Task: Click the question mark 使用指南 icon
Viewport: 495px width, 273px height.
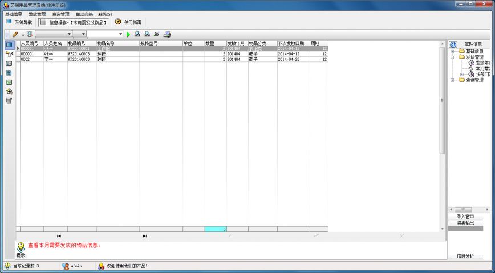Action: [118, 22]
